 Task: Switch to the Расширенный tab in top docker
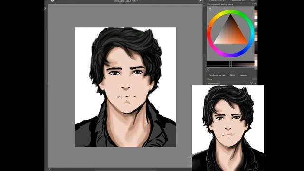[217, 1]
